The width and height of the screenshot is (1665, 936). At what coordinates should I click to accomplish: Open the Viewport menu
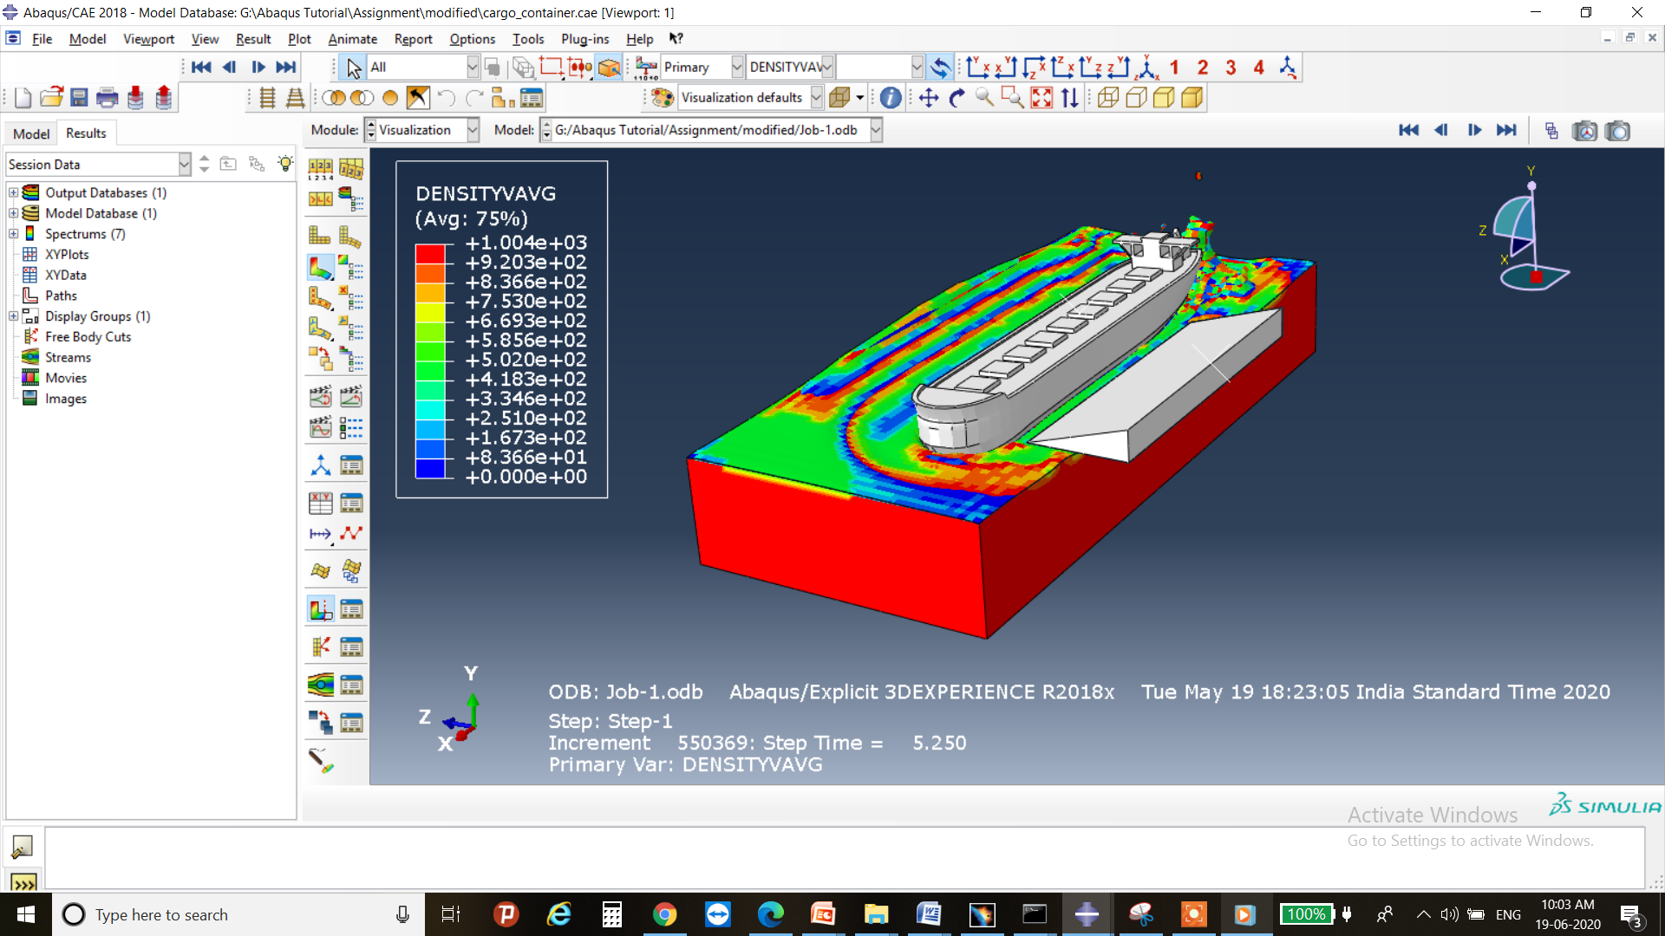(x=148, y=39)
